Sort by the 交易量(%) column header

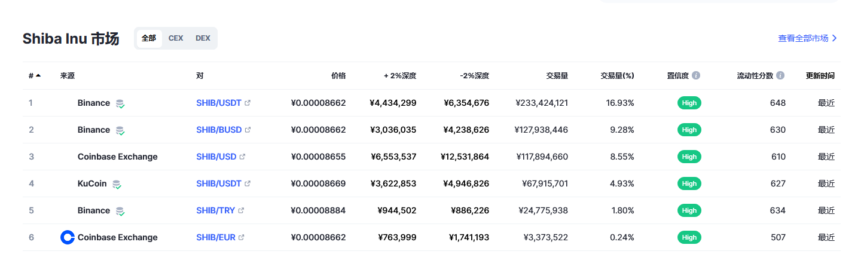click(617, 76)
